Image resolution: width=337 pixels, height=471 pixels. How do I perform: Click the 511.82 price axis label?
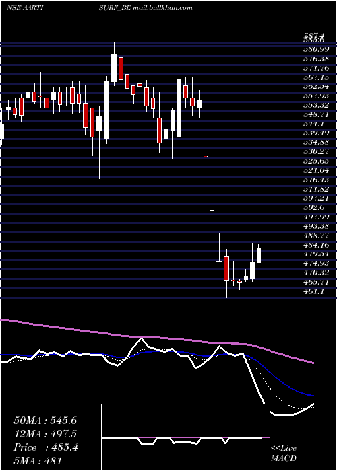click(316, 190)
